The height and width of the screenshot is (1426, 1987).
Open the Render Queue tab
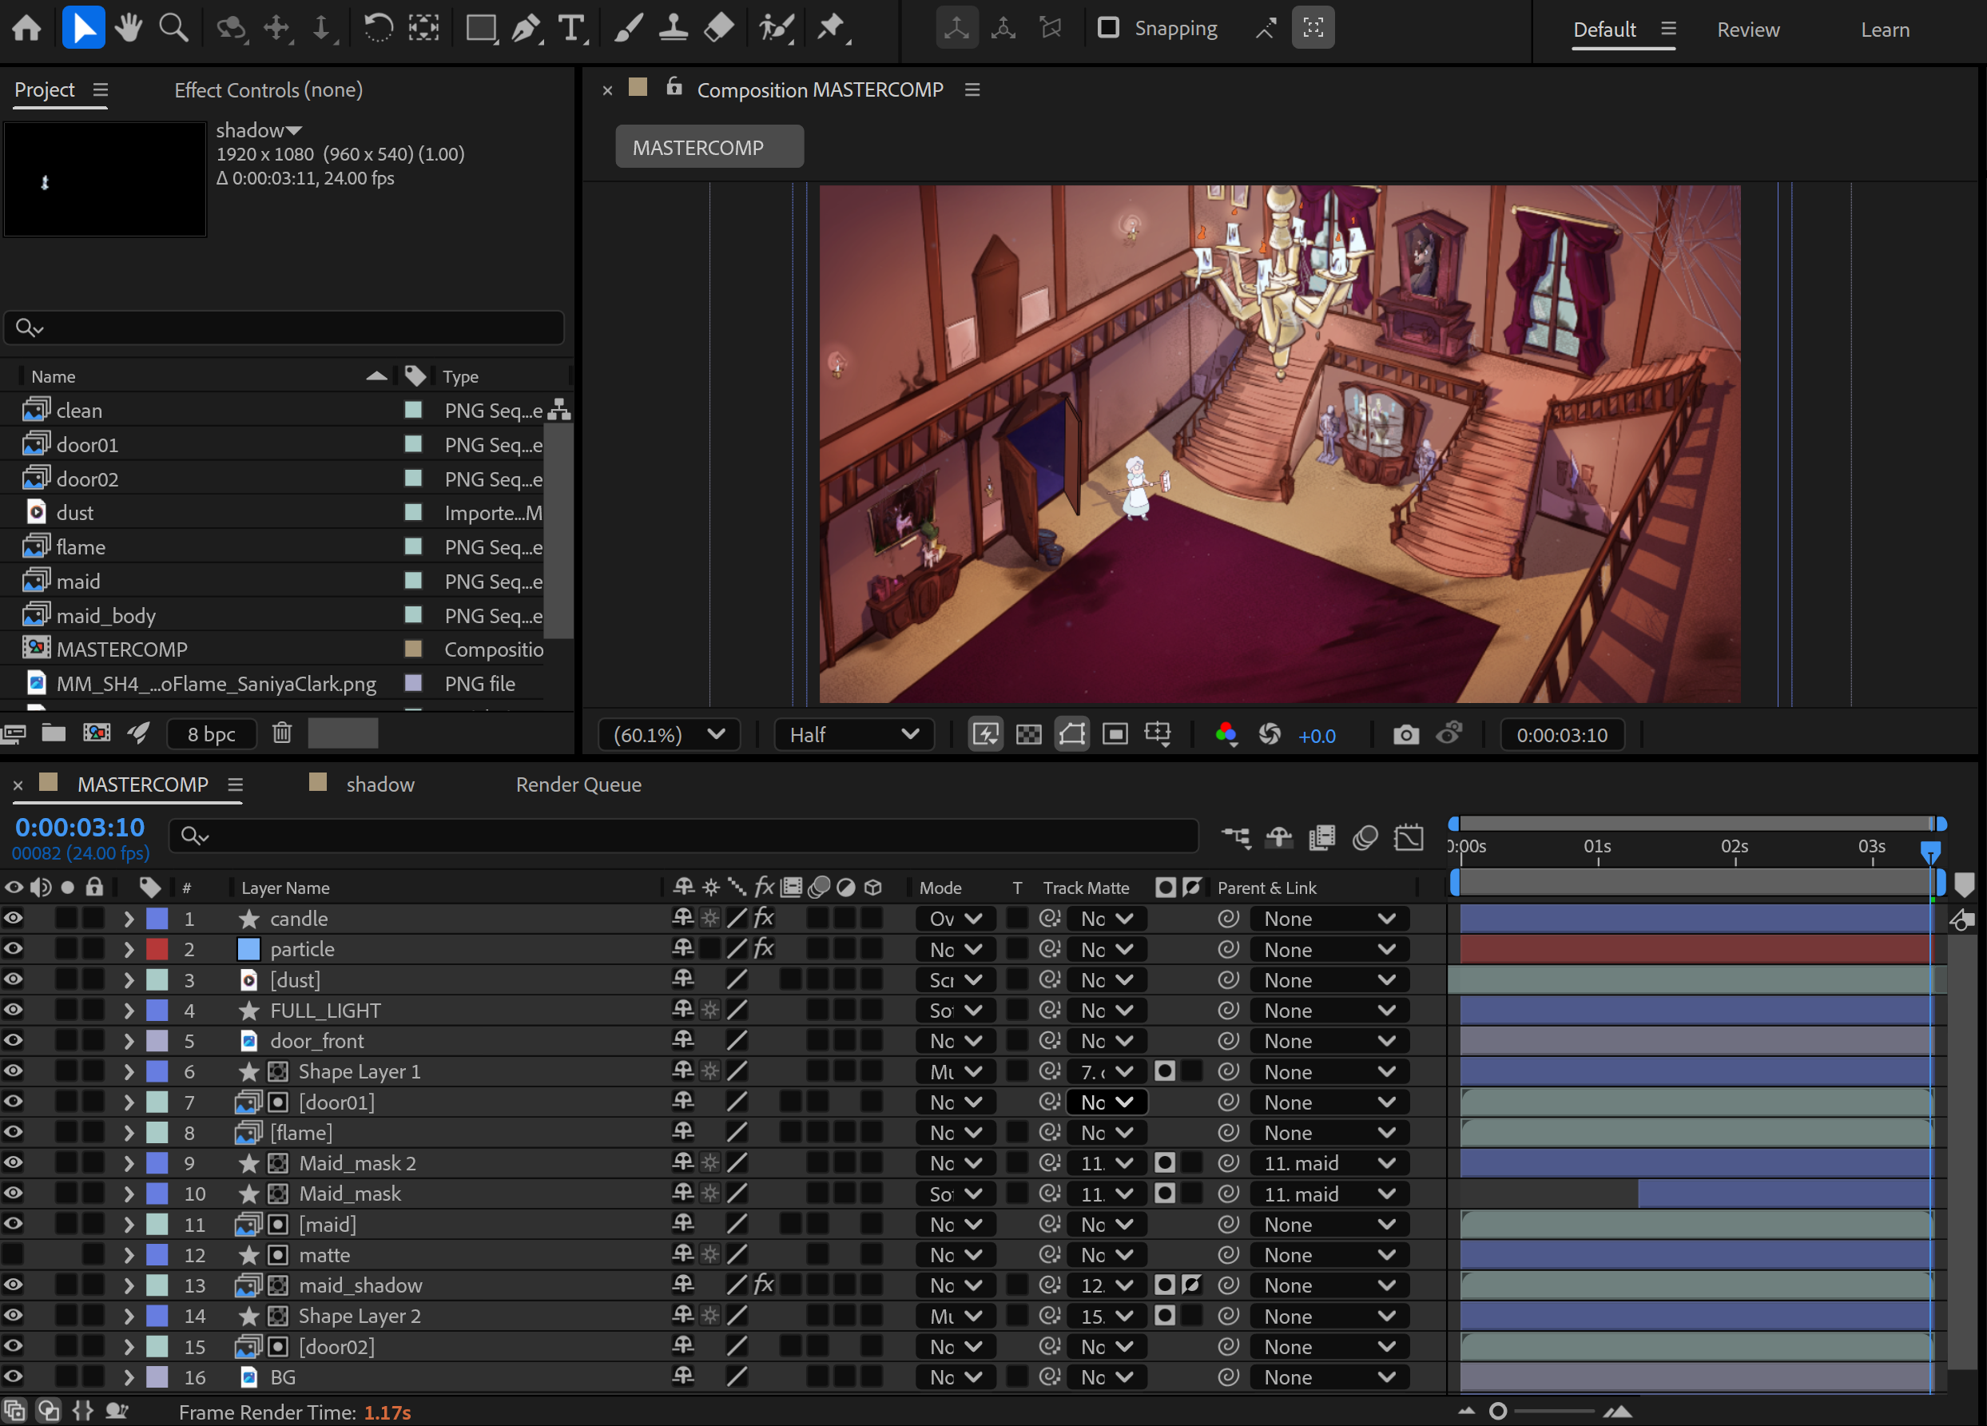click(578, 784)
